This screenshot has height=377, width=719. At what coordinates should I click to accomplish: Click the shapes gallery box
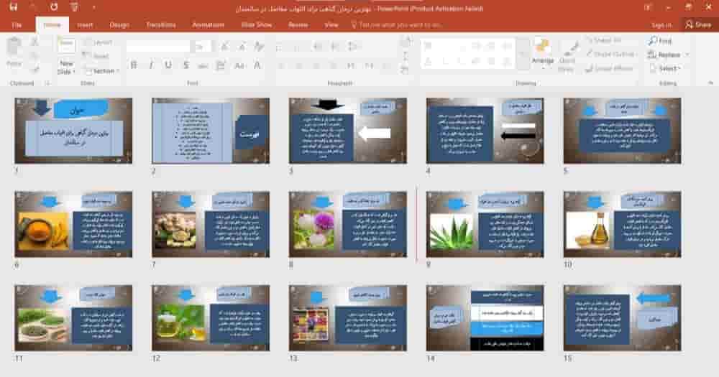point(468,53)
